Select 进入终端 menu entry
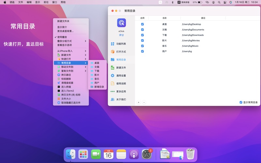Image resolution: width=261 pixels, height=163 pixels. [x=71, y=87]
